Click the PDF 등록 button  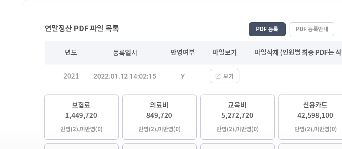(x=267, y=29)
